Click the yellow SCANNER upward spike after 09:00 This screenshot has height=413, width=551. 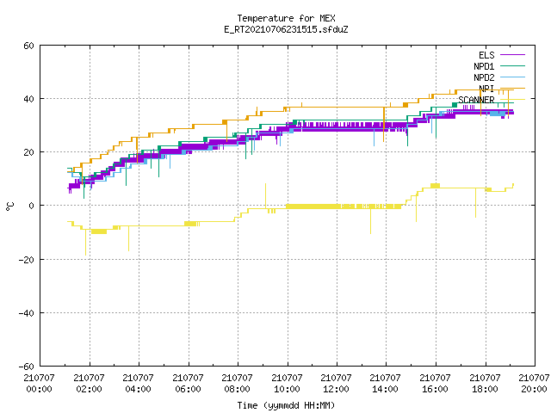click(266, 195)
